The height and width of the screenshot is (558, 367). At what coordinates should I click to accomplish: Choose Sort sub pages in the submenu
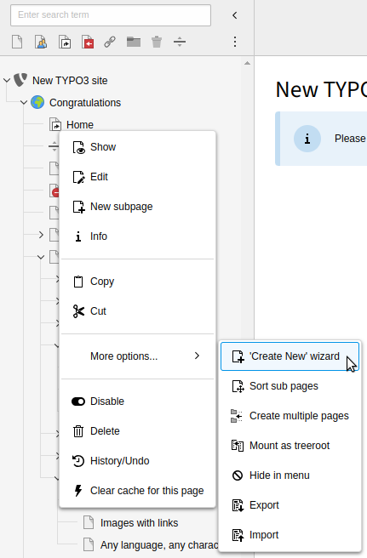point(290,386)
